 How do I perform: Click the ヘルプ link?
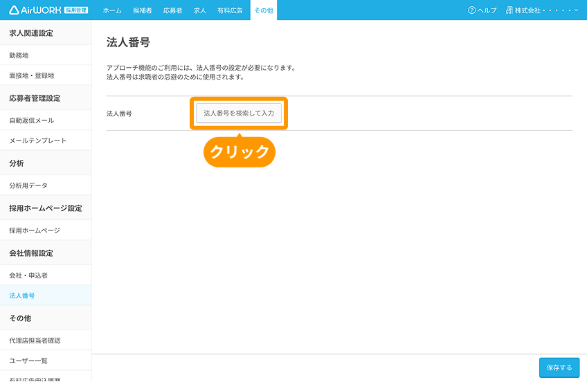tap(487, 10)
